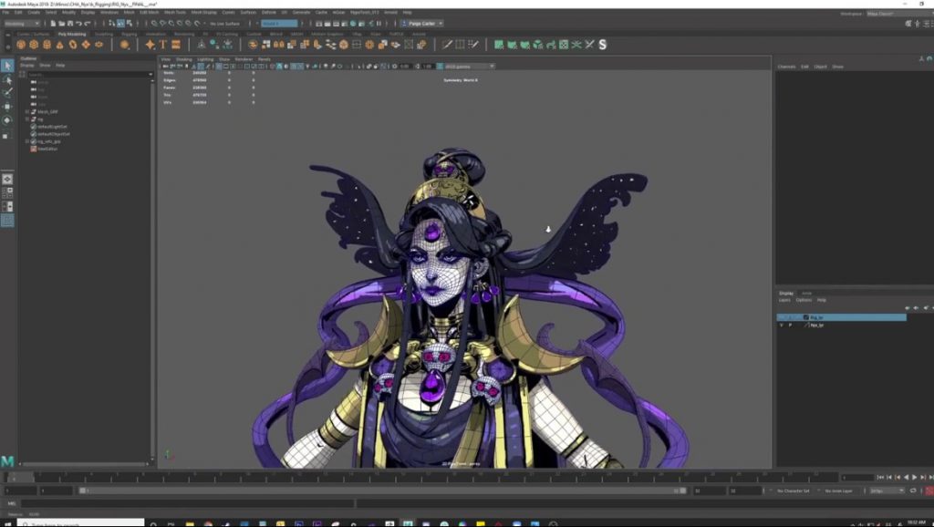Activate the Scale tool in toolbox
Image resolution: width=934 pixels, height=527 pixels.
[x=7, y=135]
